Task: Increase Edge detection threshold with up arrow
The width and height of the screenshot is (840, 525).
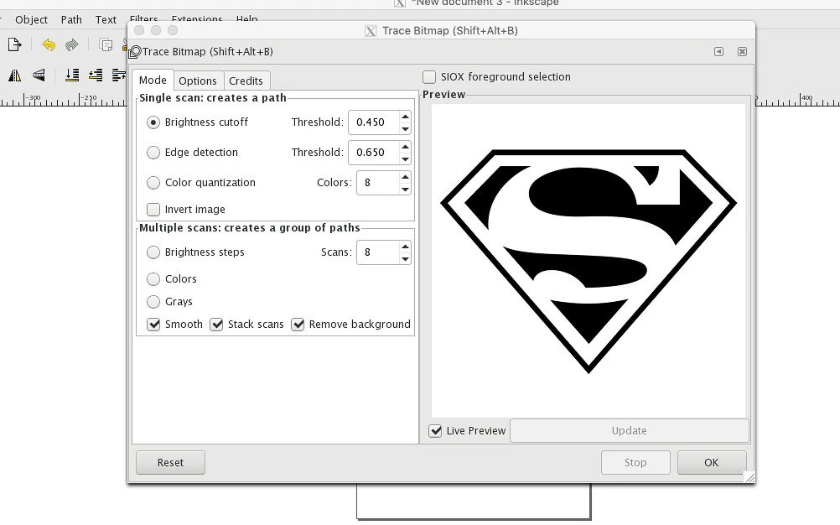Action: (x=406, y=146)
